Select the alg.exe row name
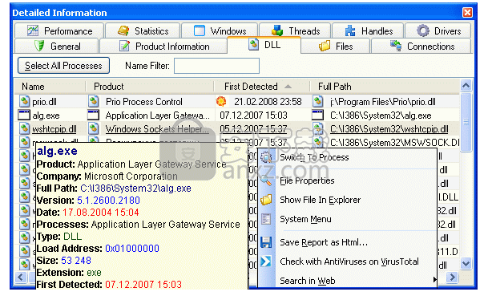492x300 pixels. click(46, 116)
